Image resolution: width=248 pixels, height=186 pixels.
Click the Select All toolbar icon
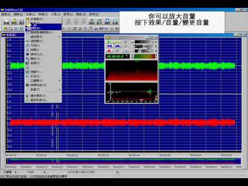[x=115, y=21]
